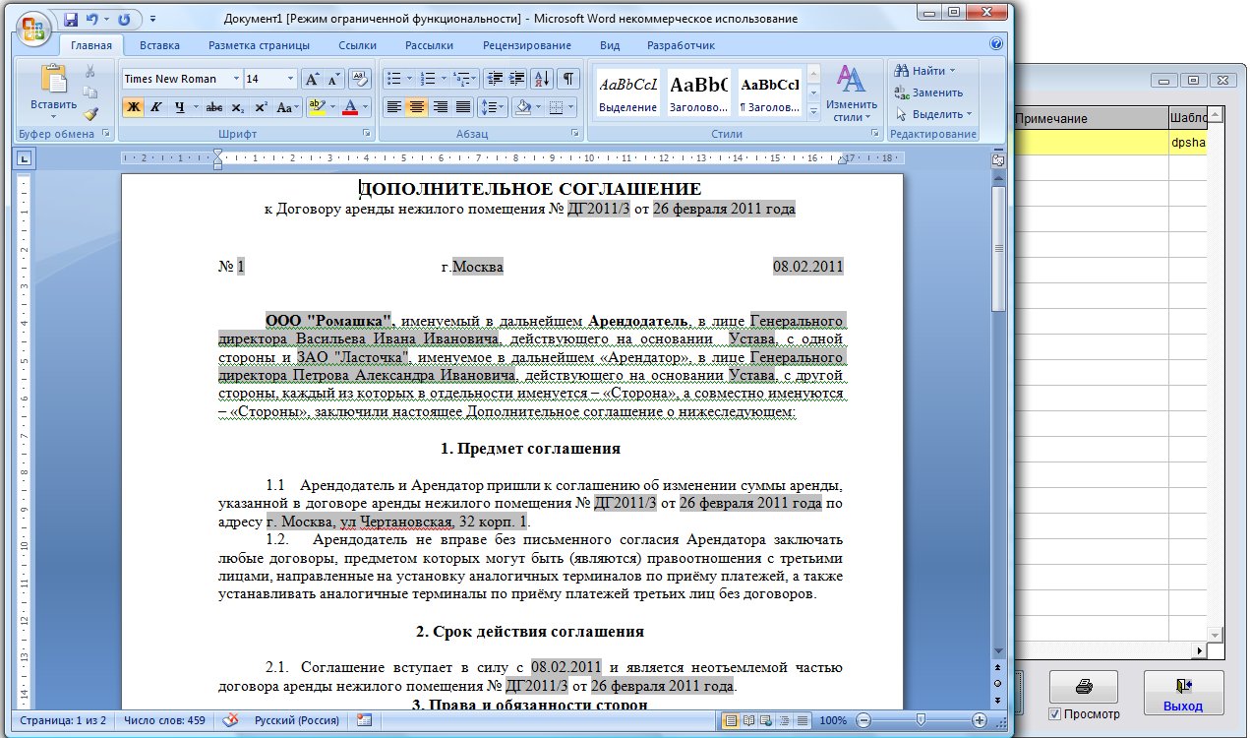Switch to the Вставка ribbon tab

coord(159,45)
